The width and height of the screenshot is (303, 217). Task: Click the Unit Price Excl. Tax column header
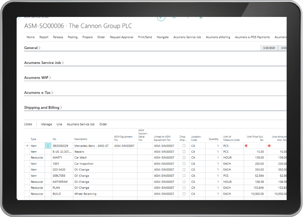click(x=255, y=138)
